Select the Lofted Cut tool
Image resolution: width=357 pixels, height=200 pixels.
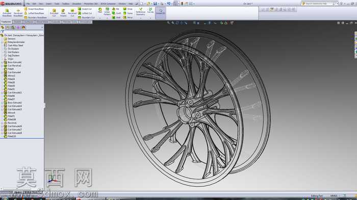(x=85, y=13)
